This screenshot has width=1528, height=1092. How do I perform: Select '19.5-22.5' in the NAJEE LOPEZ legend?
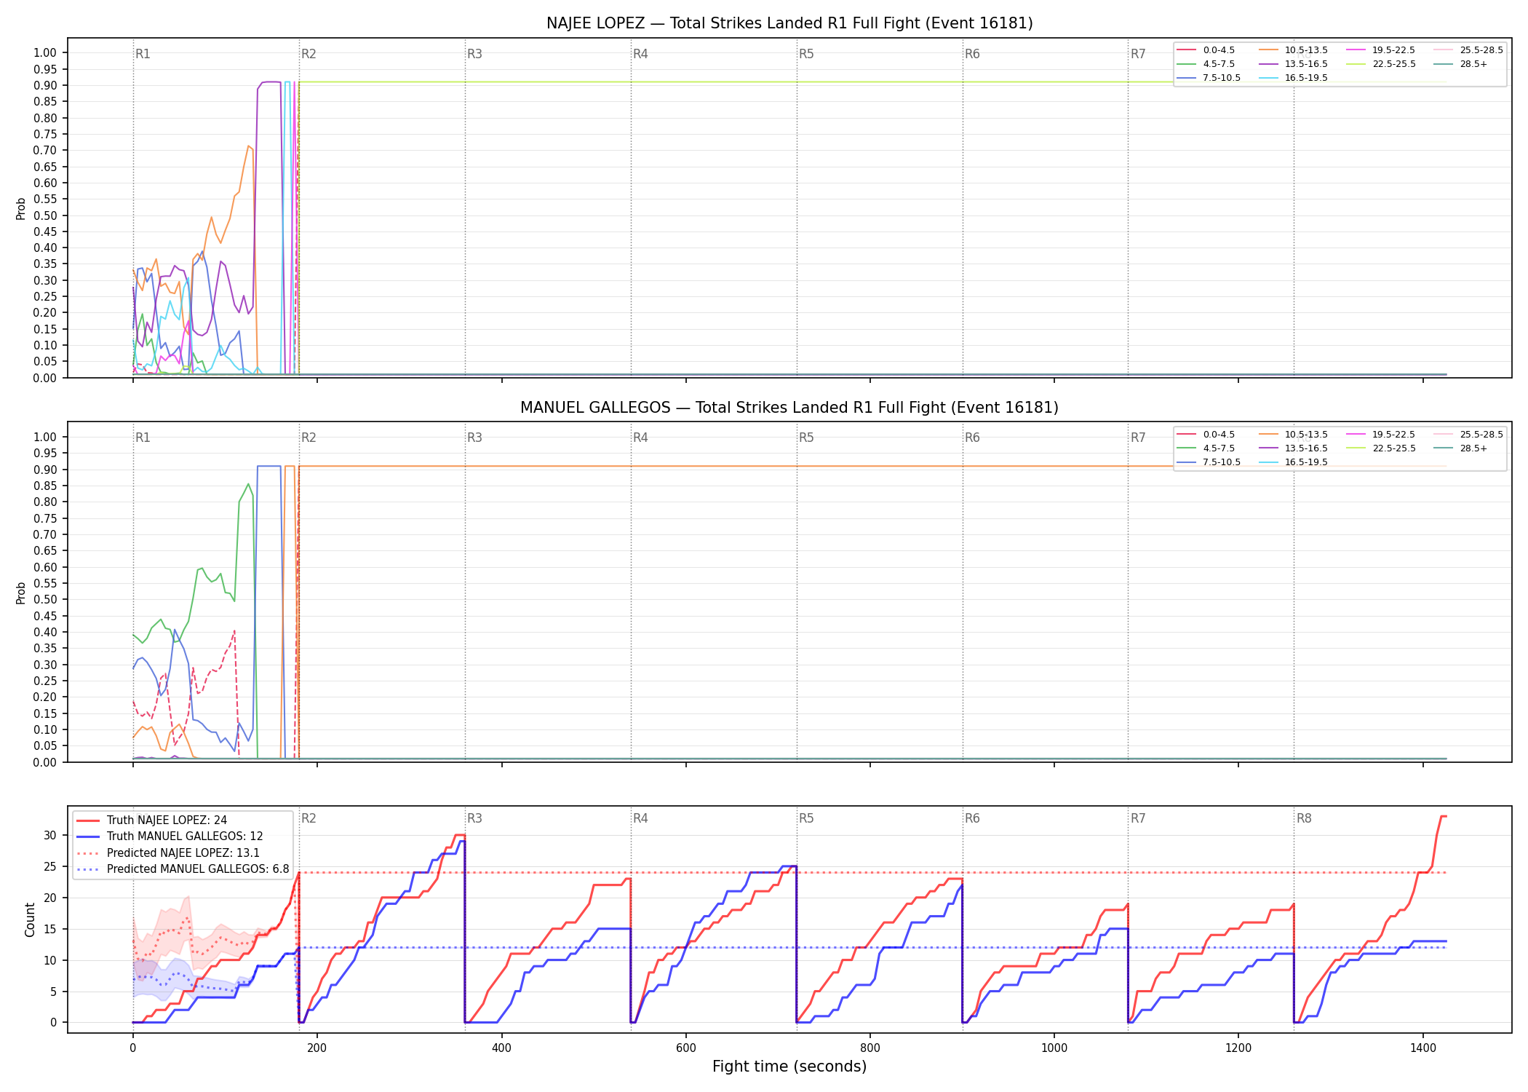[x=1381, y=50]
